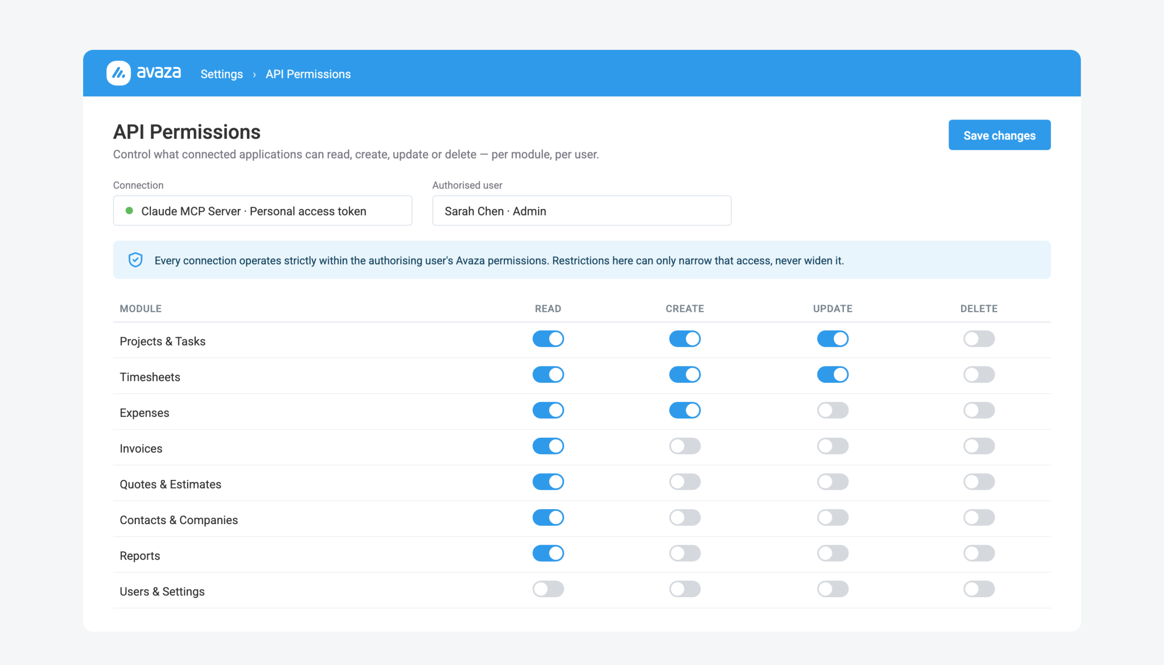This screenshot has height=665, width=1164.
Task: Toggle Read for Invoices off
Action: [x=548, y=446]
